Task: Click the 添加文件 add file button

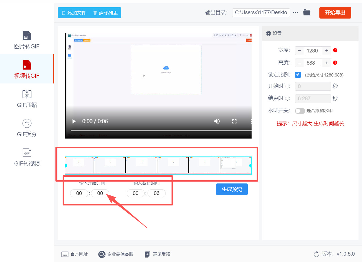Action: point(74,13)
